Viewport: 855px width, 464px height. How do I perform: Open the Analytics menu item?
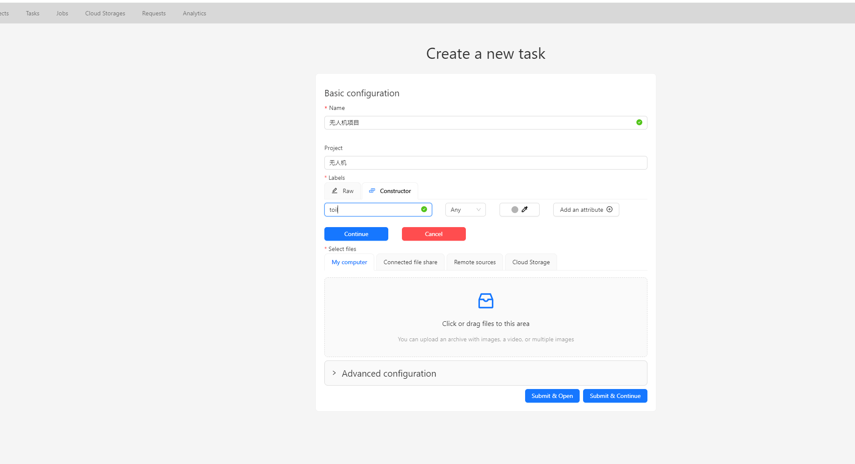194,13
